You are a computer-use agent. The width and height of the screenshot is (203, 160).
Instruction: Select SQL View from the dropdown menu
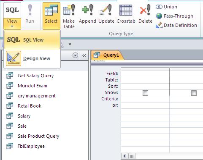[x=32, y=40]
